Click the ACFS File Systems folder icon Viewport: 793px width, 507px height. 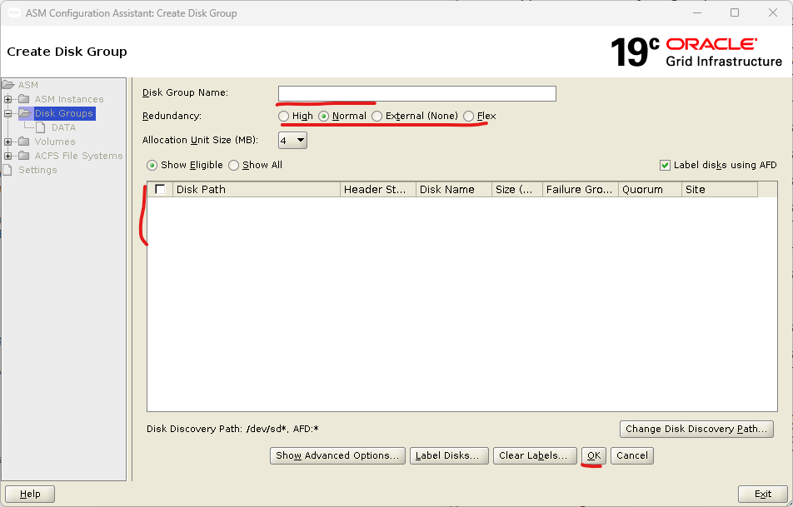pyautogui.click(x=25, y=156)
